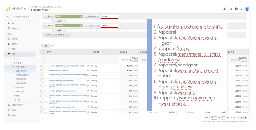Go to the next page of results
The width and height of the screenshot is (256, 130).
tap(245, 118)
